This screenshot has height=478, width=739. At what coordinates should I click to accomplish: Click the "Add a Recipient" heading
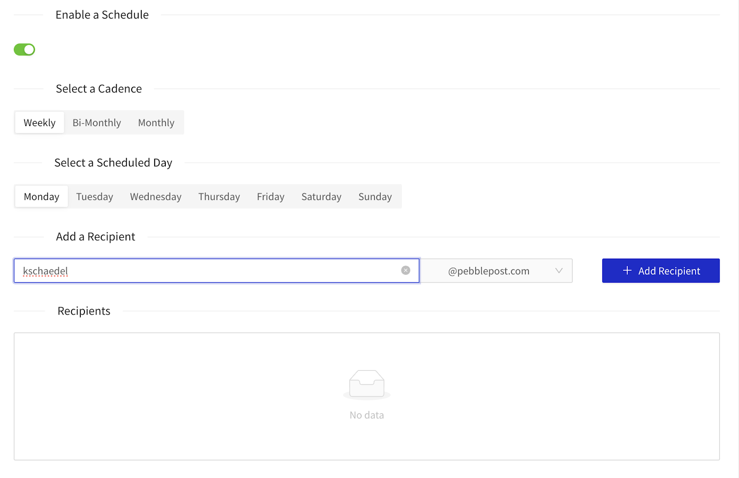(96, 237)
